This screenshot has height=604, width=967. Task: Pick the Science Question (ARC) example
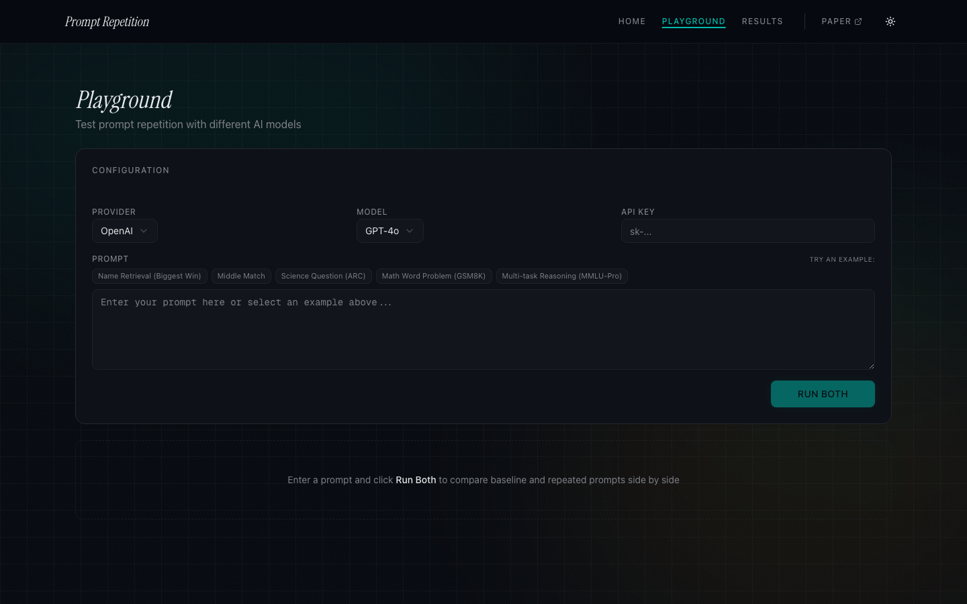click(x=323, y=276)
